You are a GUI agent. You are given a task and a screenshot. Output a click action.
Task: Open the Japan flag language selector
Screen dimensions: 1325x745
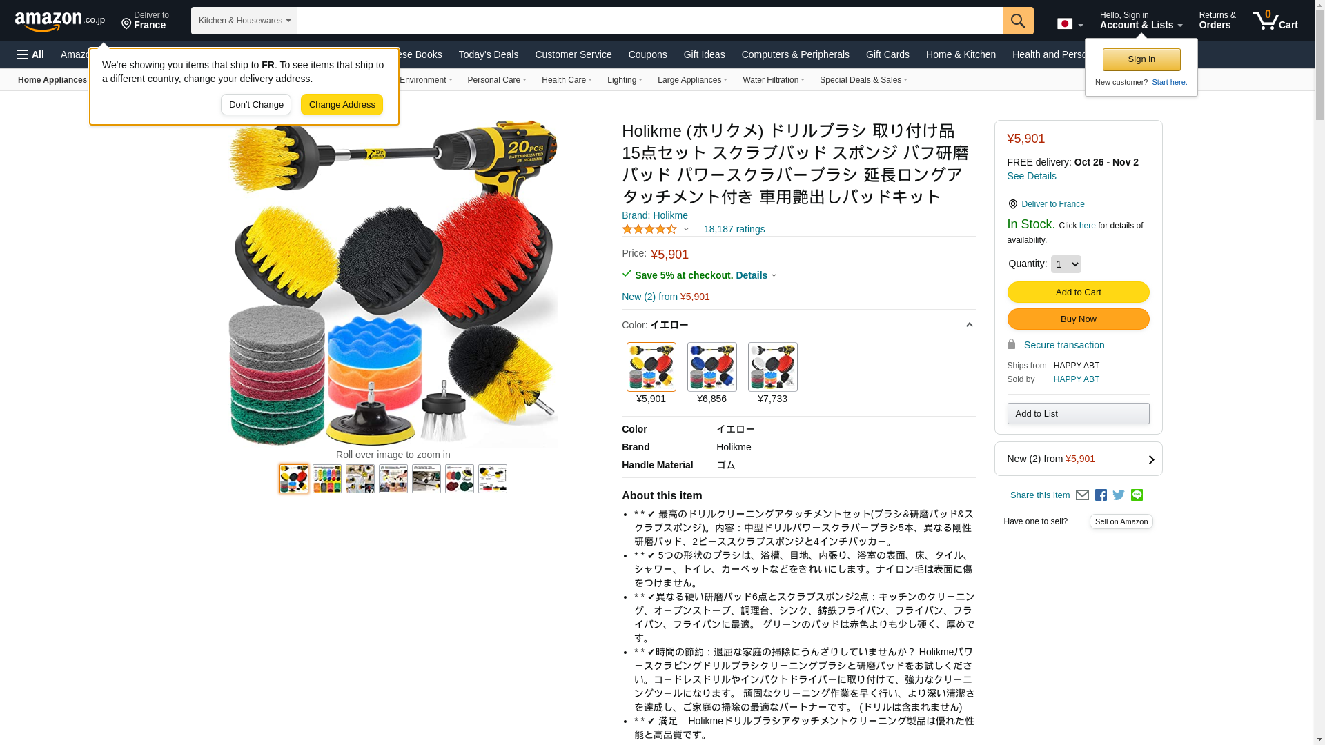point(1070,24)
